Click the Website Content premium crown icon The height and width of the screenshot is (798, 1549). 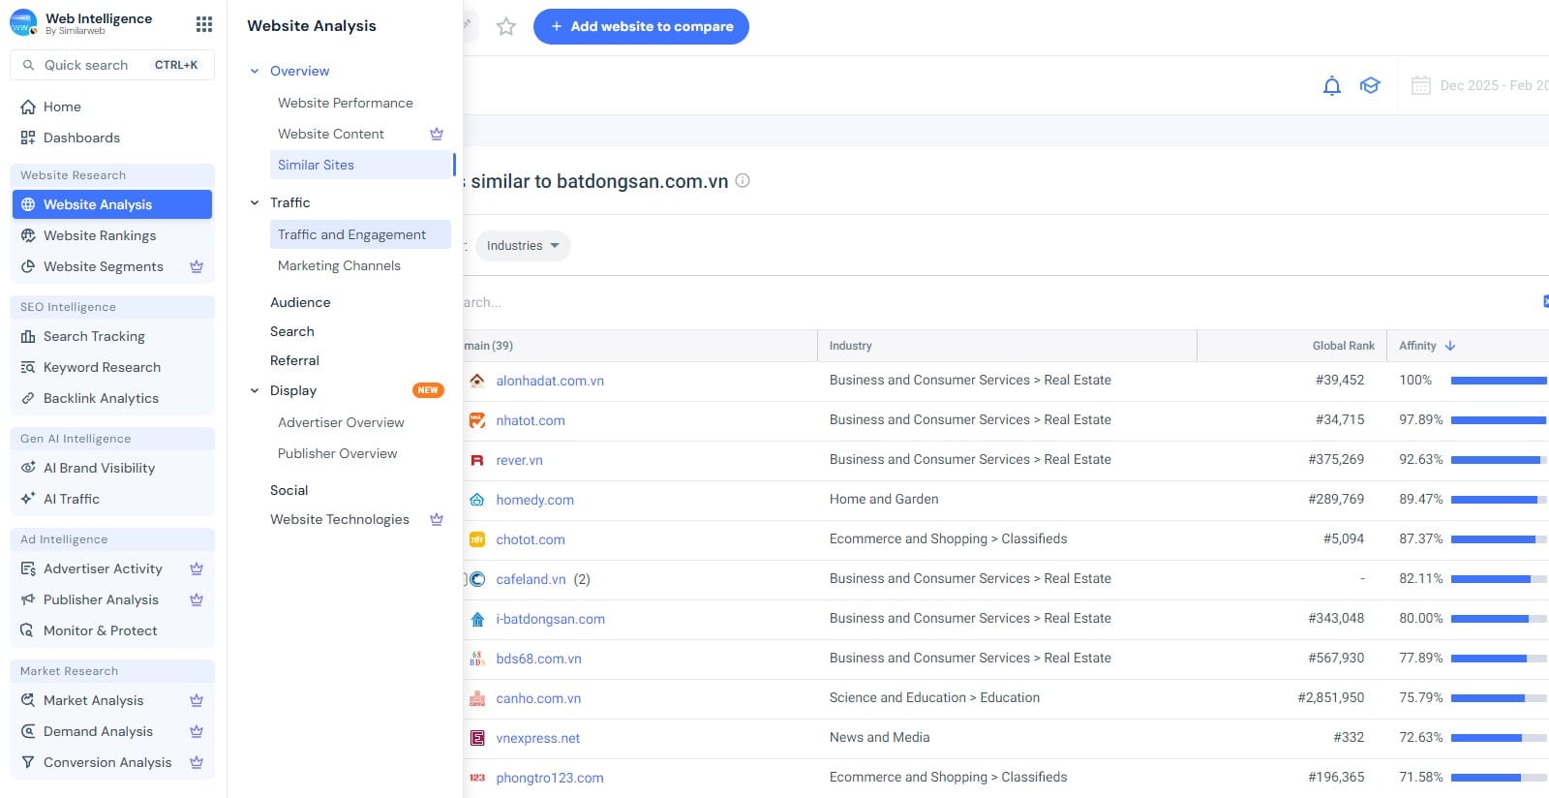coord(437,134)
